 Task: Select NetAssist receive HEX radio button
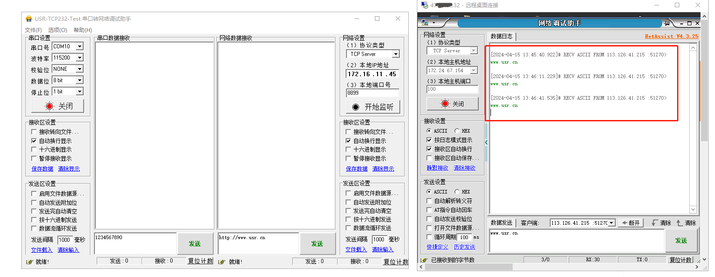point(457,131)
